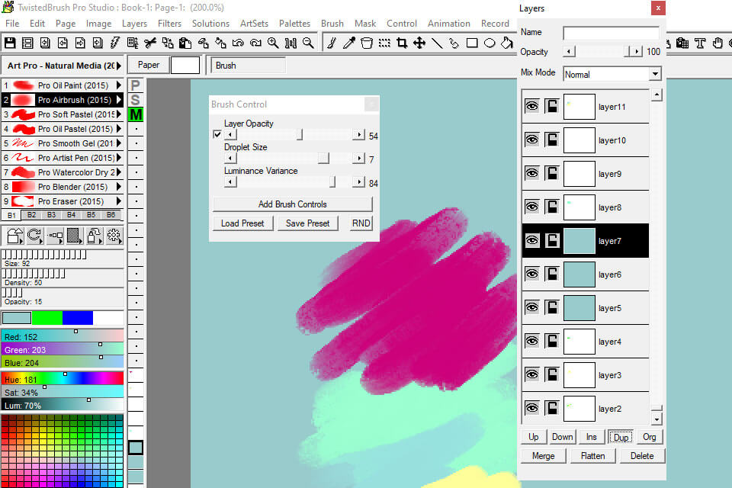Viewport: 732px width, 488px height.
Task: Toggle visibility of layer9
Action: point(531,173)
